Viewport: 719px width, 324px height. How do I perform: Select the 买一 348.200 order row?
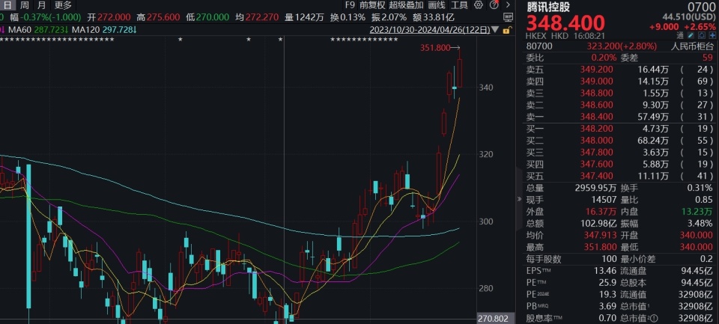(x=621, y=129)
